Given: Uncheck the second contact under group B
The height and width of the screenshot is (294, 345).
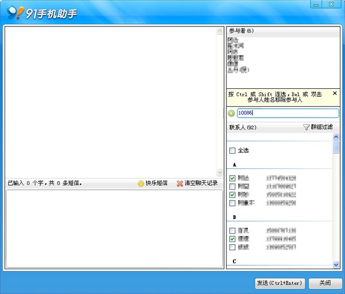Looking at the screenshot, I should pos(232,239).
